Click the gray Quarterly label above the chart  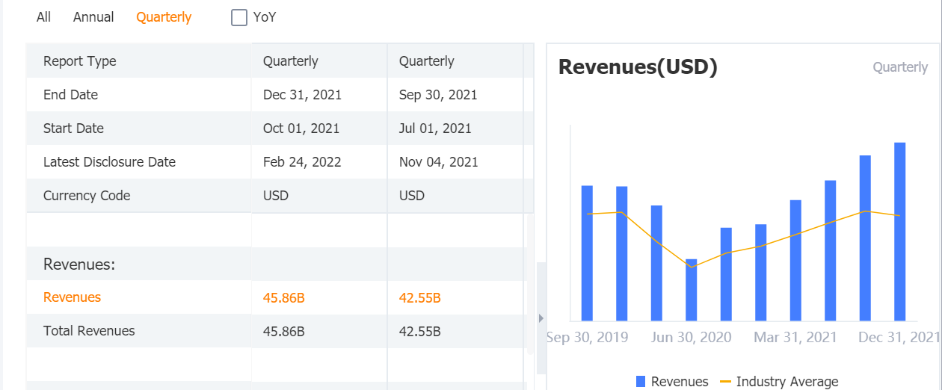pos(900,67)
